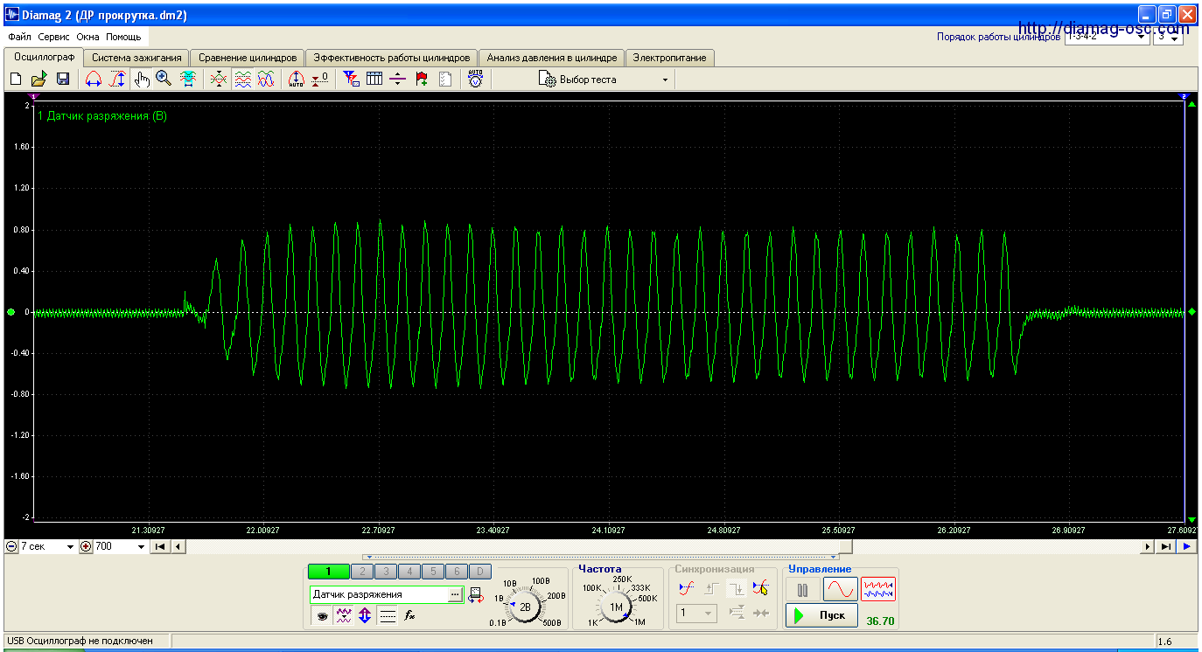Switch to Электропитание tab
Screen dimensions: 1202x652
click(670, 58)
